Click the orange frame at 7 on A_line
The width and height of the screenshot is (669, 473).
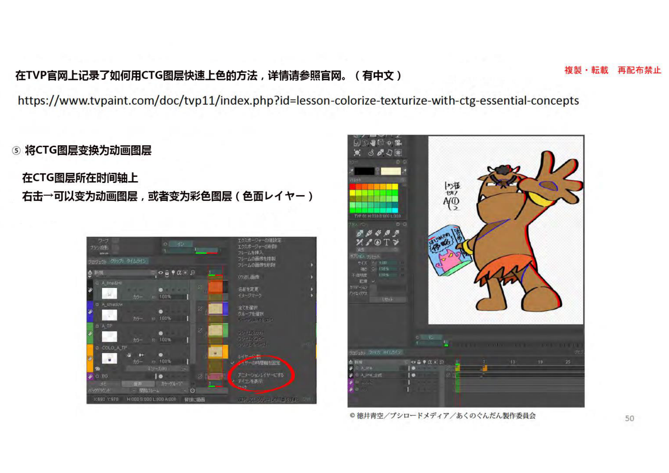485,368
